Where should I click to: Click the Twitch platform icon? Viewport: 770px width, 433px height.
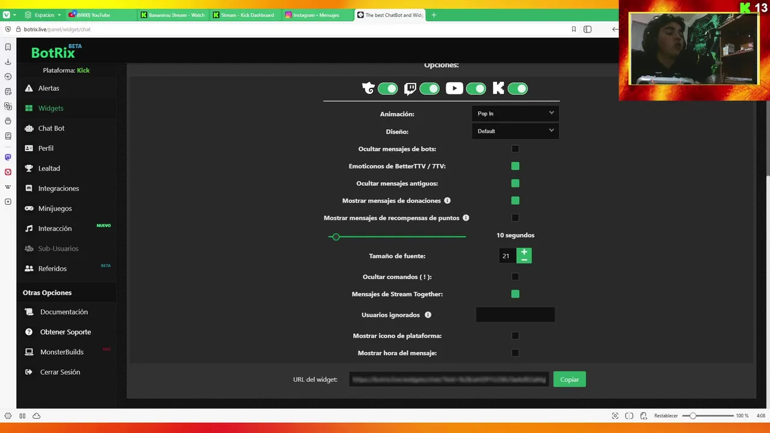coord(410,89)
